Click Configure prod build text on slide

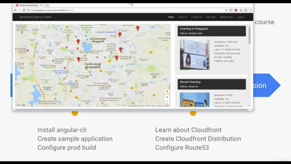(x=67, y=148)
